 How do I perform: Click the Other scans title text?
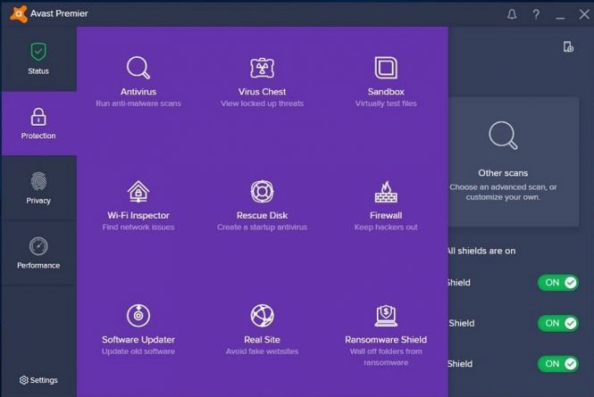503,173
